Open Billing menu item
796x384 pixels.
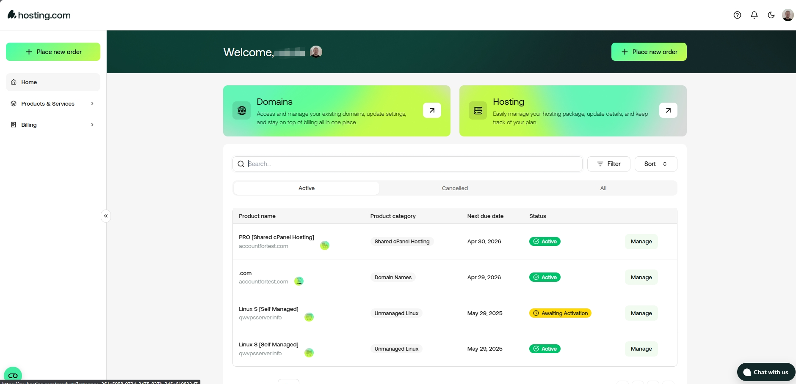click(x=53, y=125)
